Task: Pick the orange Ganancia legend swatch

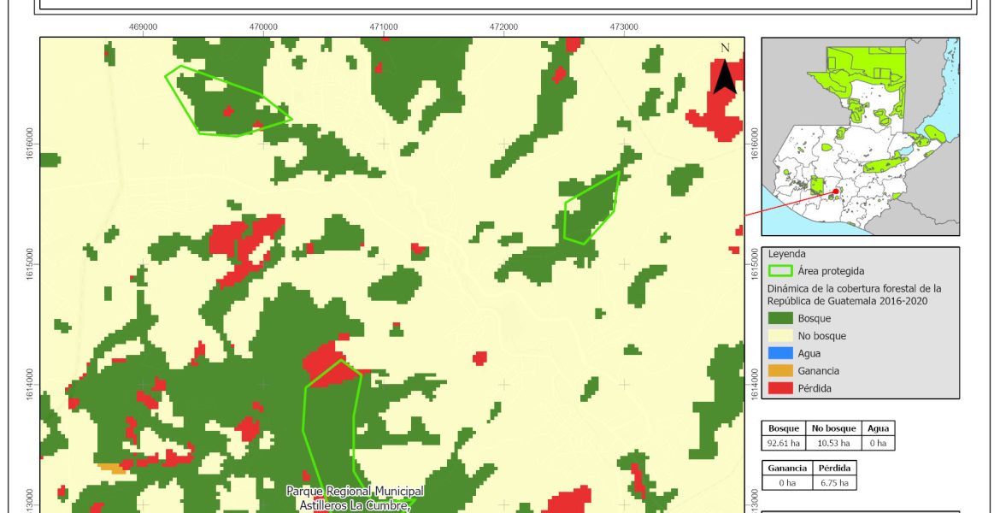Action: click(780, 371)
